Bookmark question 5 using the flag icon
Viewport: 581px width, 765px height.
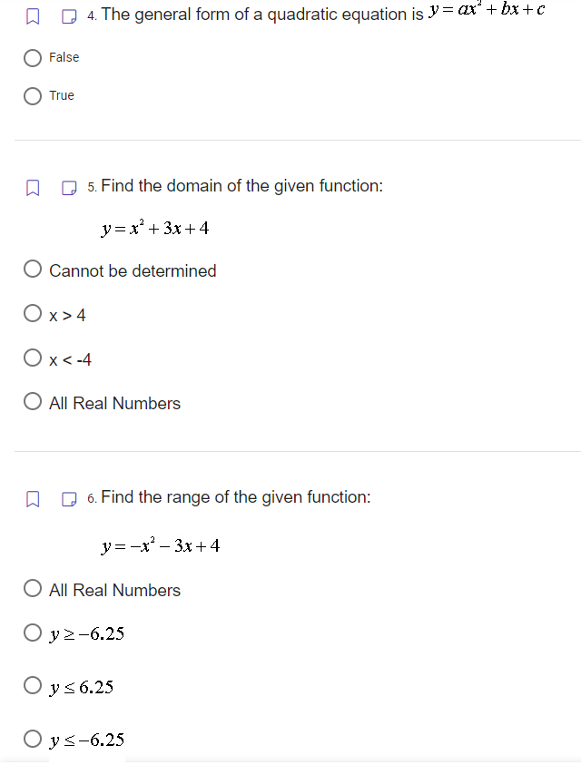33,185
